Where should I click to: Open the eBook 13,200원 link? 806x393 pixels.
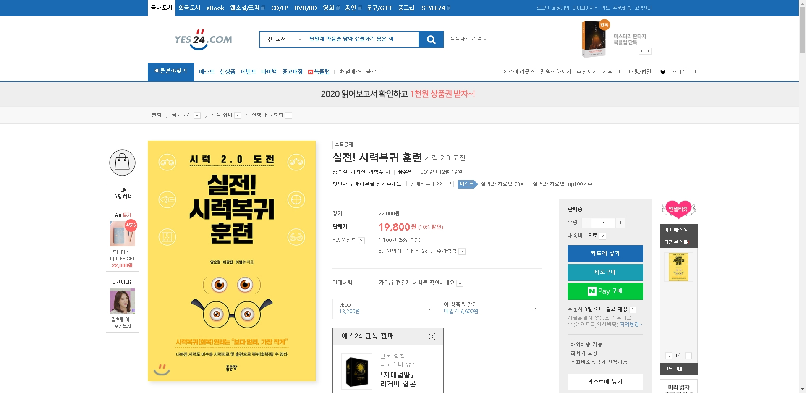[x=385, y=309]
